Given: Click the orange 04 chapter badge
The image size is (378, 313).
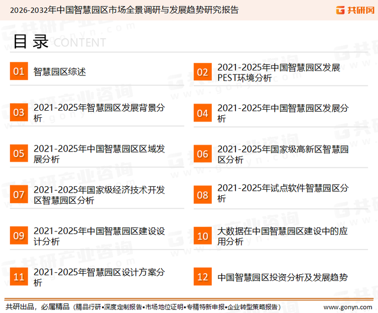Looking at the screenshot, I should (x=203, y=113).
